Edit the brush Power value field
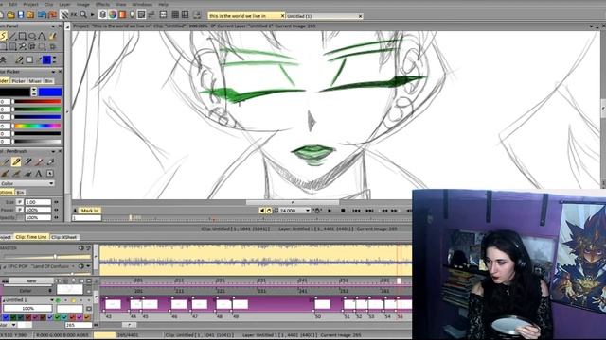 [x=38, y=210]
